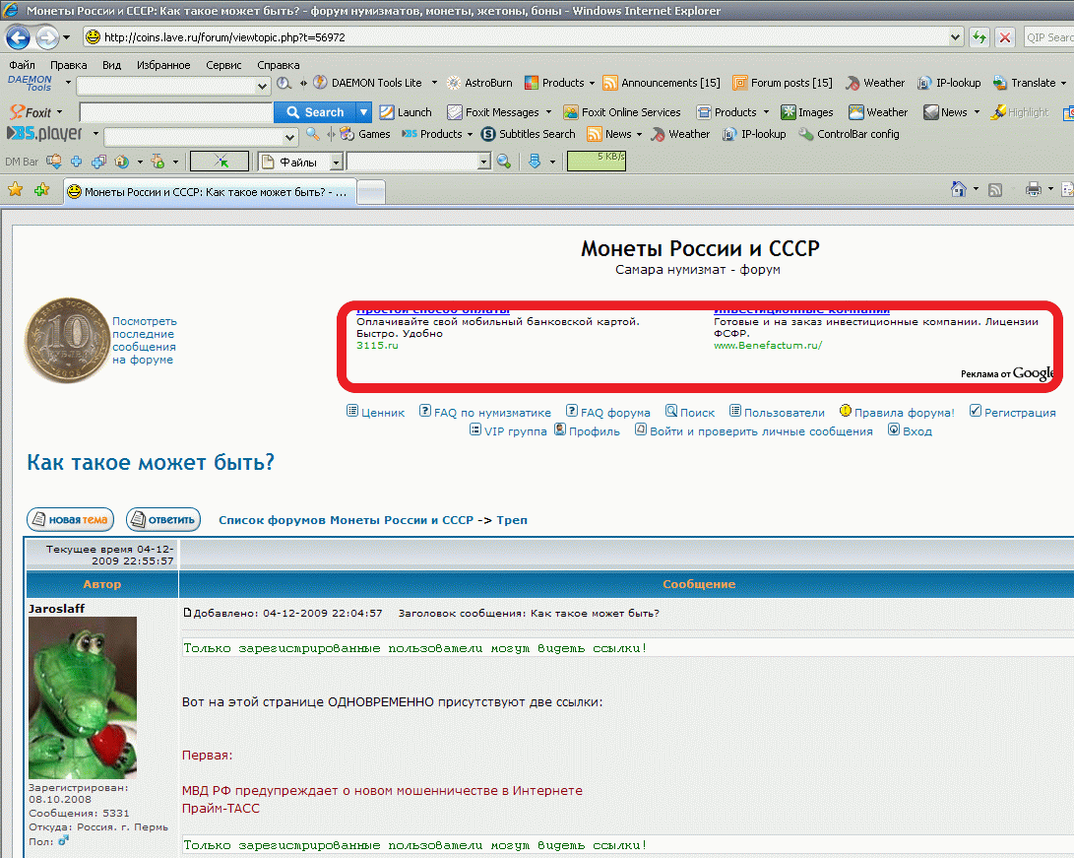
Task: Click Weather on the Foxit toolbar
Action: pyautogui.click(x=878, y=112)
